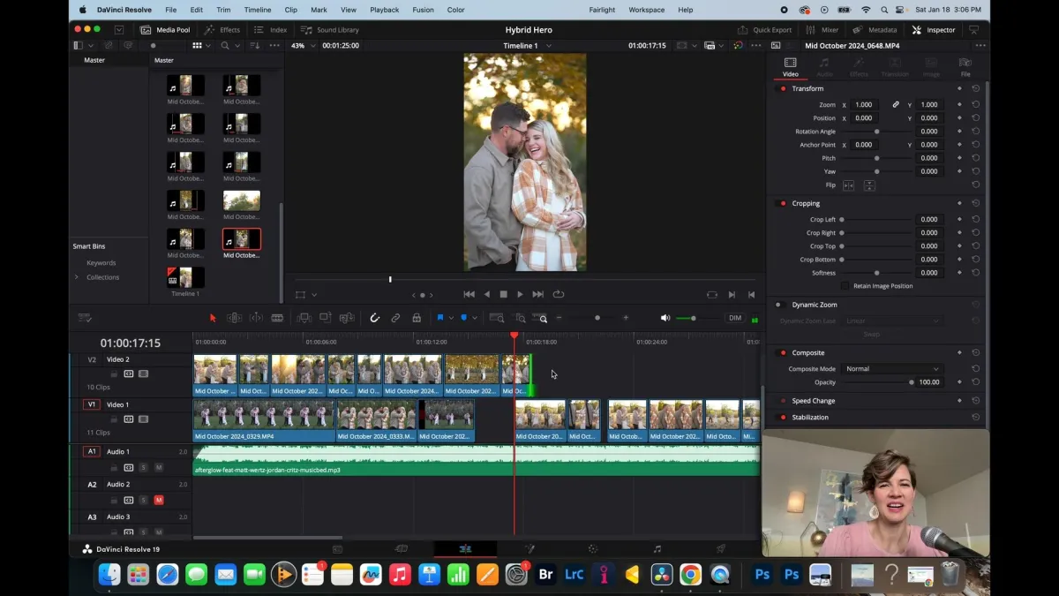Open the Sound Library panel

click(x=330, y=29)
